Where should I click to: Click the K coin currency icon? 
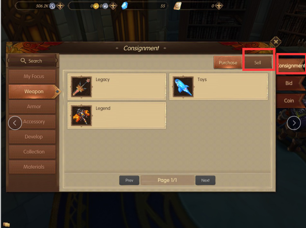click(x=52, y=6)
